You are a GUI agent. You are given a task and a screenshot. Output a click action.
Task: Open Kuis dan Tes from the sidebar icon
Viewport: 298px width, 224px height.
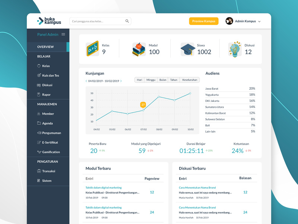point(39,75)
